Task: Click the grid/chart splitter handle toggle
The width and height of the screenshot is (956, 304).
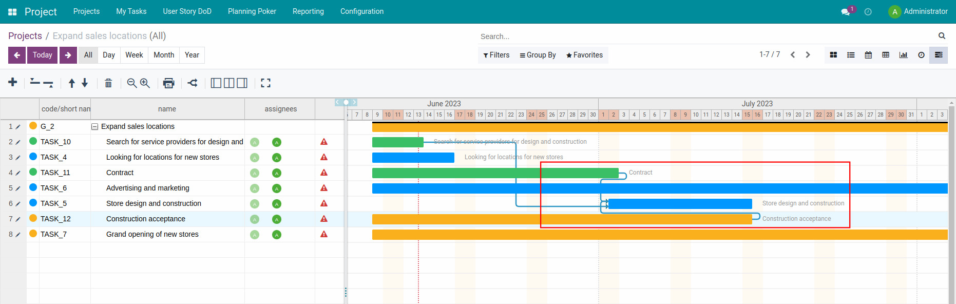Action: (x=346, y=102)
